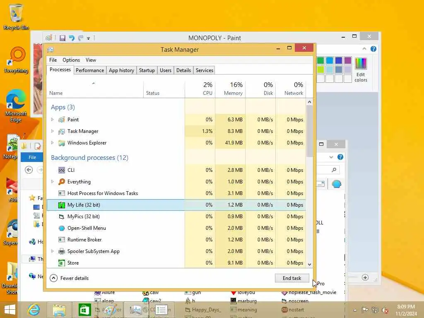This screenshot has height=318, width=424.
Task: Click the Undo arrow in Paint toolbar
Action: pos(71,38)
